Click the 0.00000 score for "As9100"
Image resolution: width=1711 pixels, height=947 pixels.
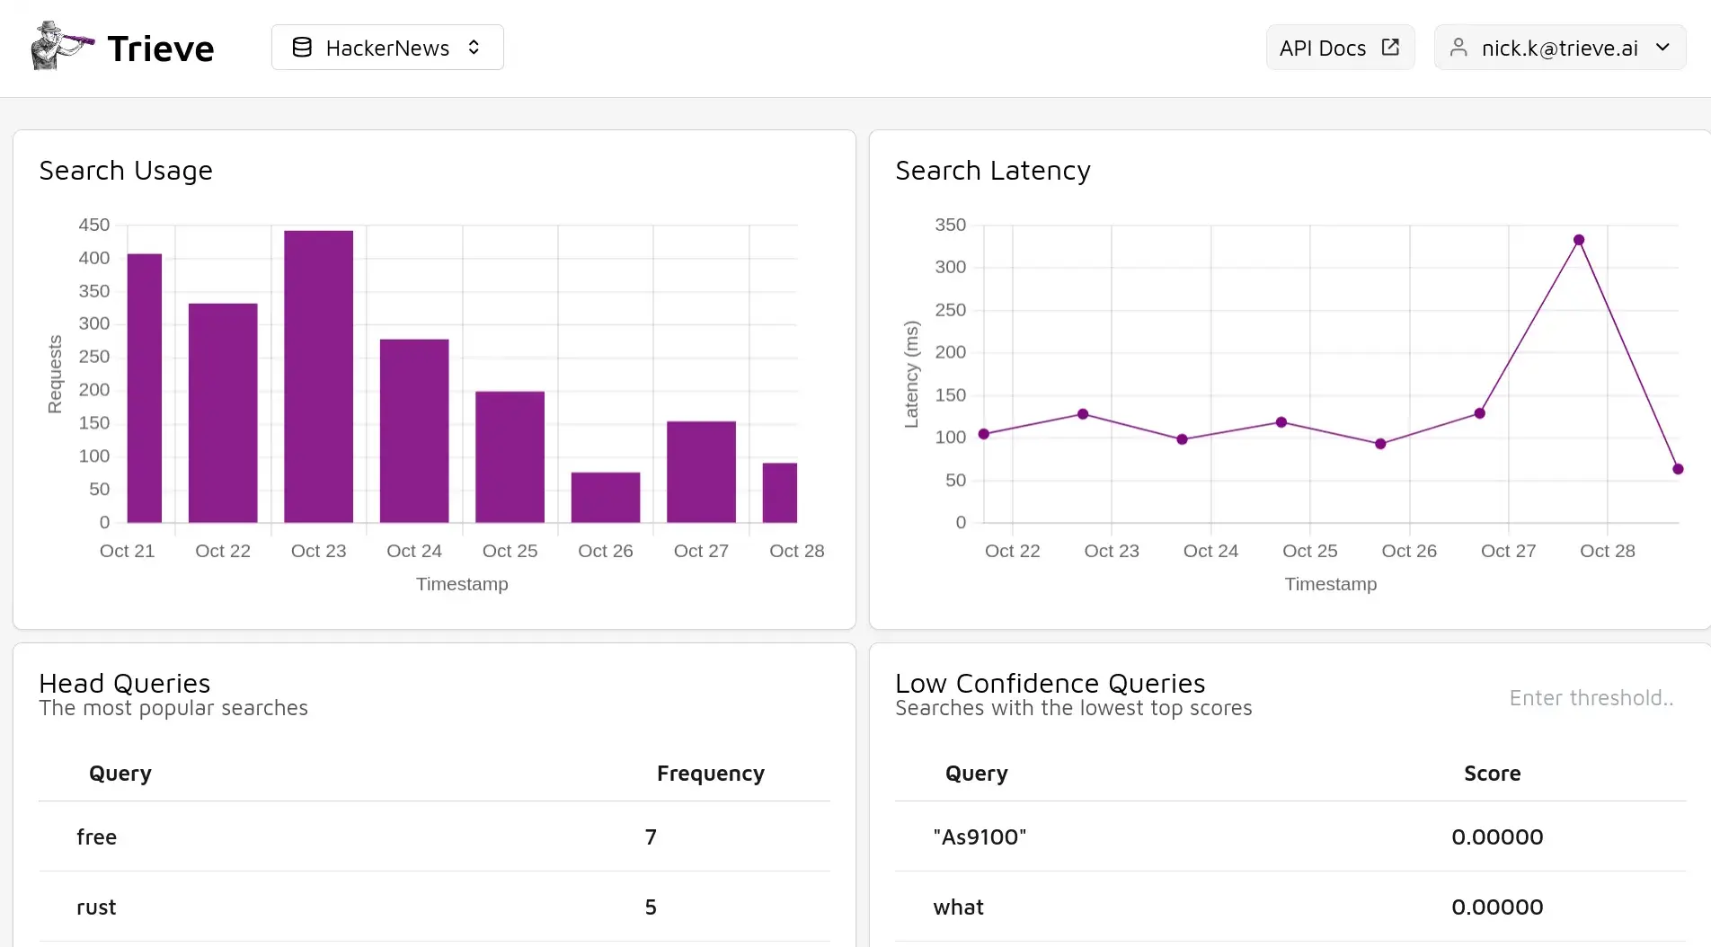[x=1497, y=837]
